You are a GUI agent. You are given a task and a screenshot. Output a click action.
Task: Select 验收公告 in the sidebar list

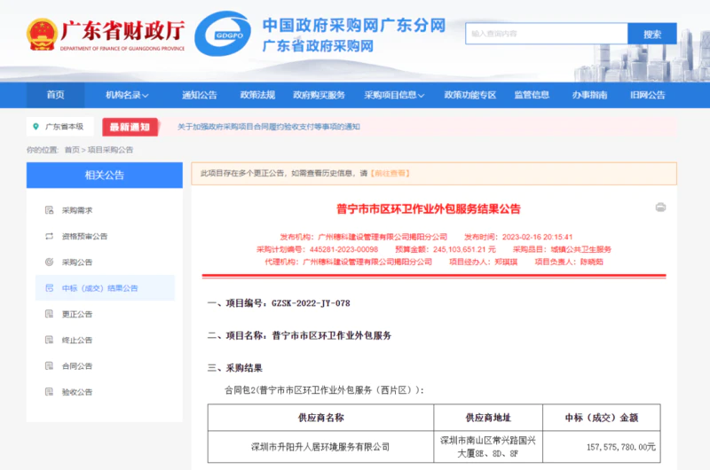(x=77, y=392)
